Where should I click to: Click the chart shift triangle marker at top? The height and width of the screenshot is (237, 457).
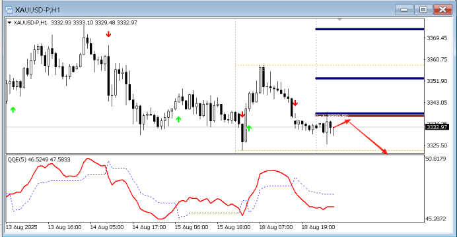339,20
